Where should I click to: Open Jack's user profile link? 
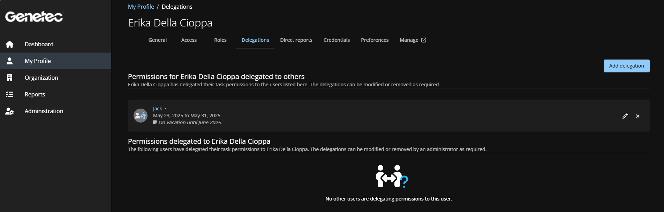pos(157,109)
